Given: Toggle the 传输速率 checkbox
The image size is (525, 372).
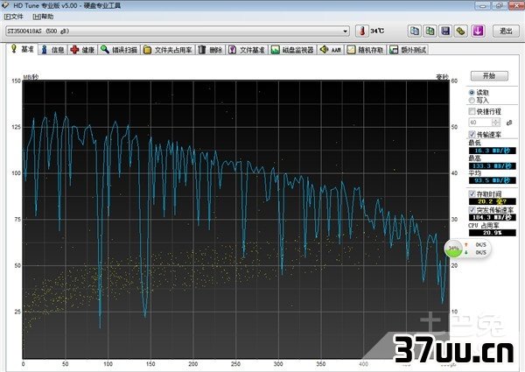Looking at the screenshot, I should [x=472, y=134].
